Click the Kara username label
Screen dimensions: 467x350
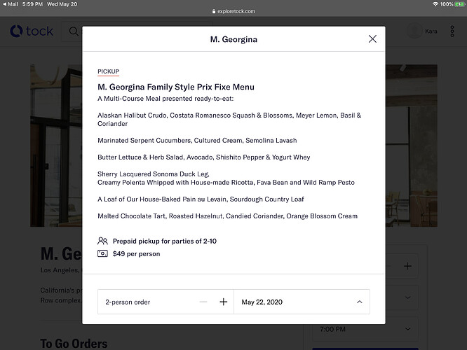(x=431, y=31)
